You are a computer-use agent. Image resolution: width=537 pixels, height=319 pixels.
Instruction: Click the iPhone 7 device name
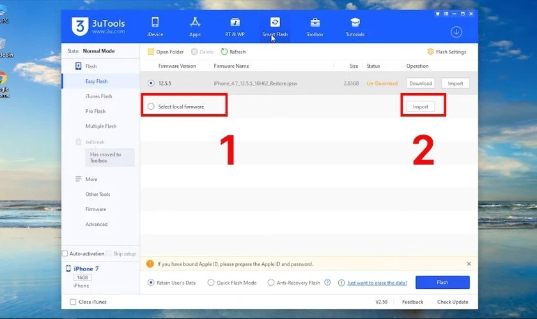click(x=86, y=269)
